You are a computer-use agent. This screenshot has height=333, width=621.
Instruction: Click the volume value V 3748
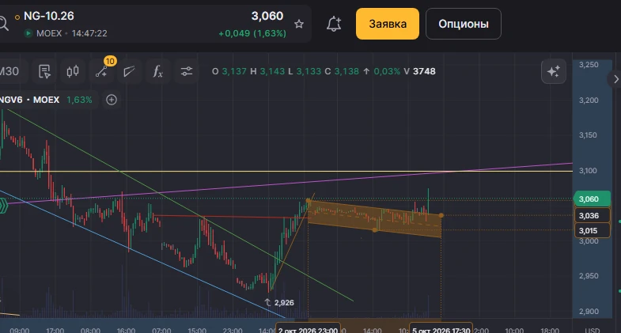pyautogui.click(x=419, y=71)
